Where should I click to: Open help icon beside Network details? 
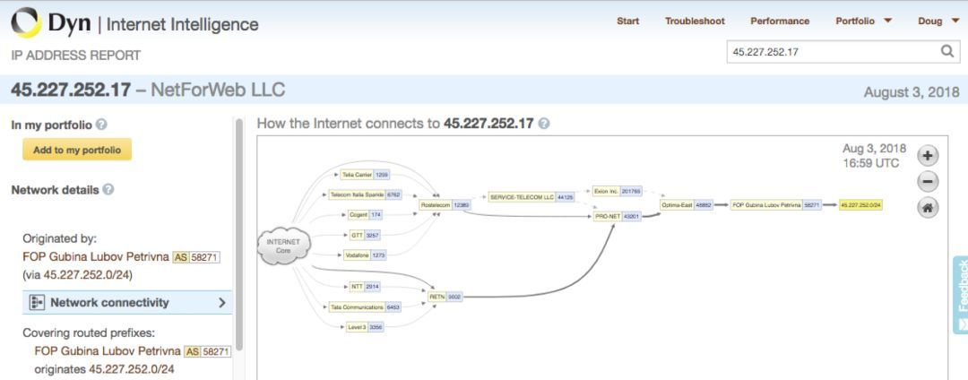(108, 189)
